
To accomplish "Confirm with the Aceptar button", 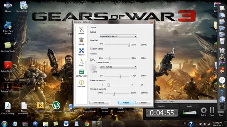I will (x=126, y=103).
